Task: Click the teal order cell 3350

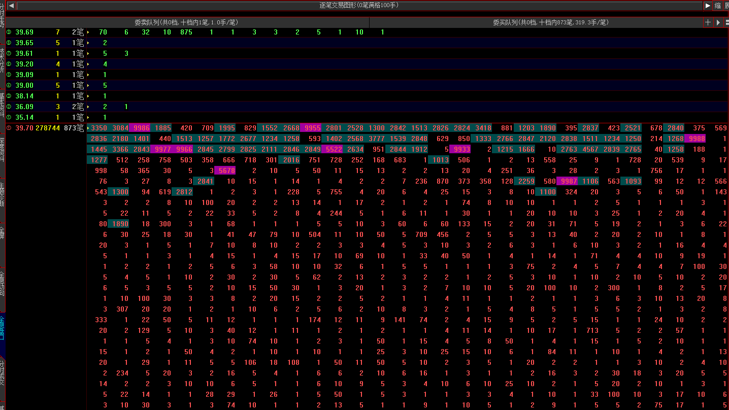Action: pyautogui.click(x=97, y=128)
